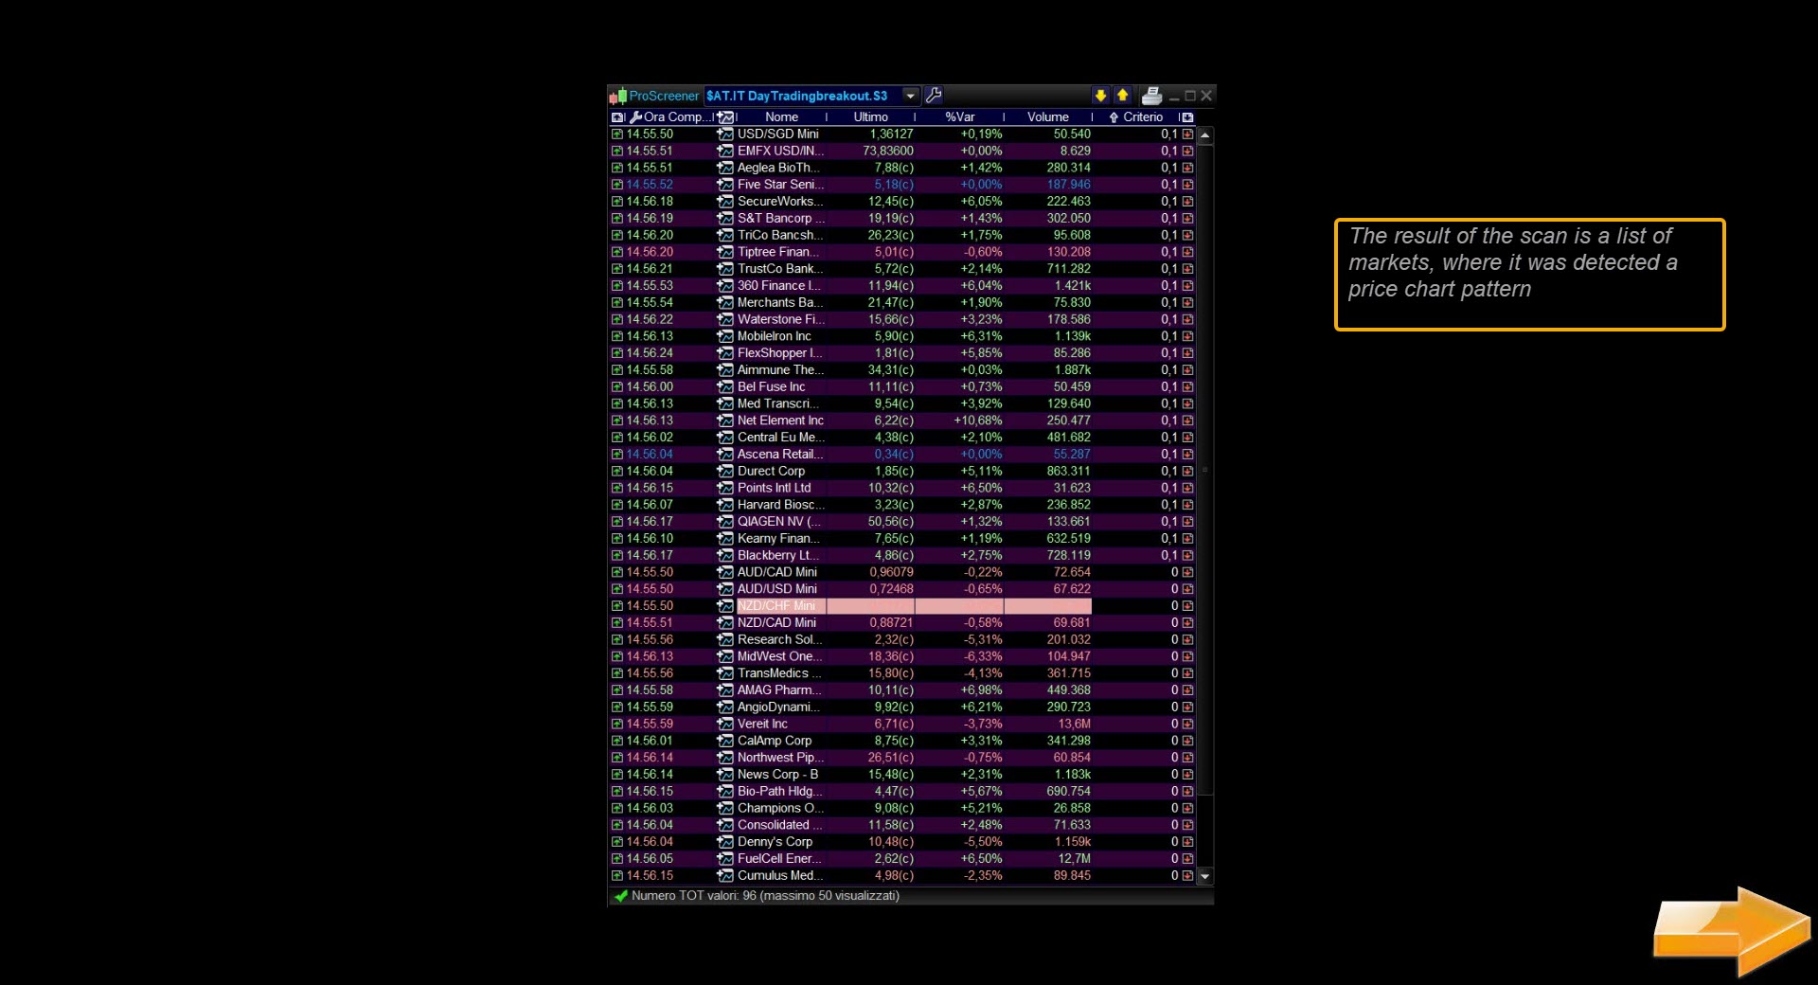Open the ProScreener settings wrench

934,96
